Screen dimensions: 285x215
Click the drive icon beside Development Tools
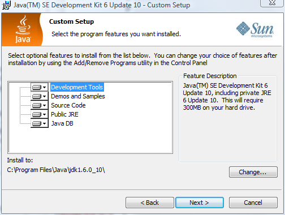(x=37, y=87)
